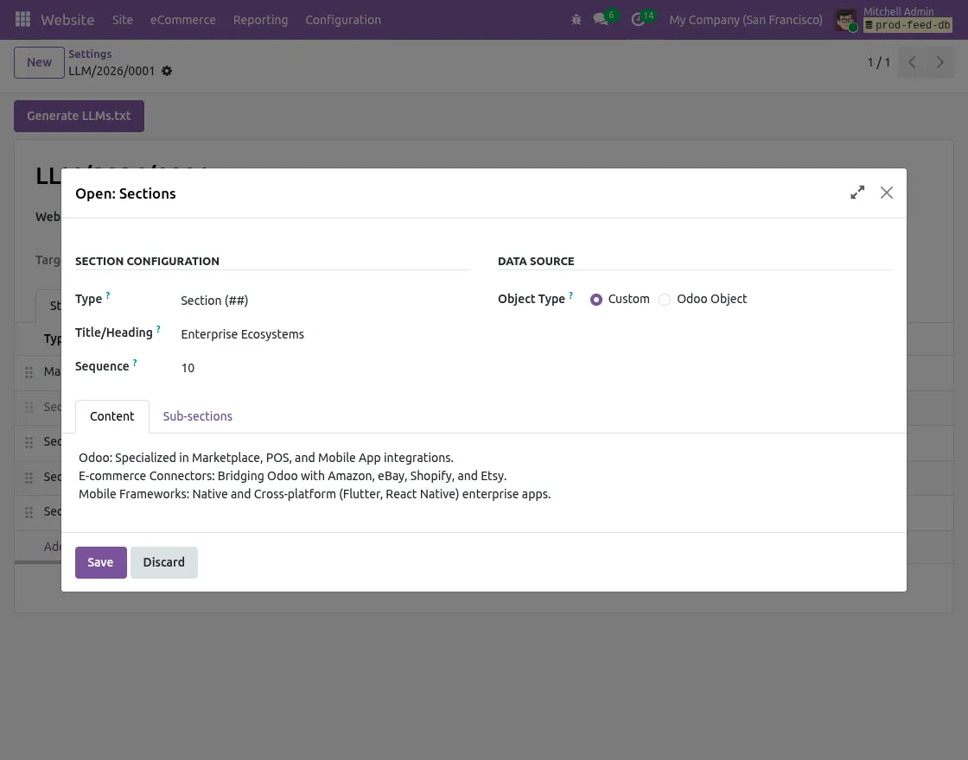Edit the Sequence field value 10

pyautogui.click(x=325, y=368)
